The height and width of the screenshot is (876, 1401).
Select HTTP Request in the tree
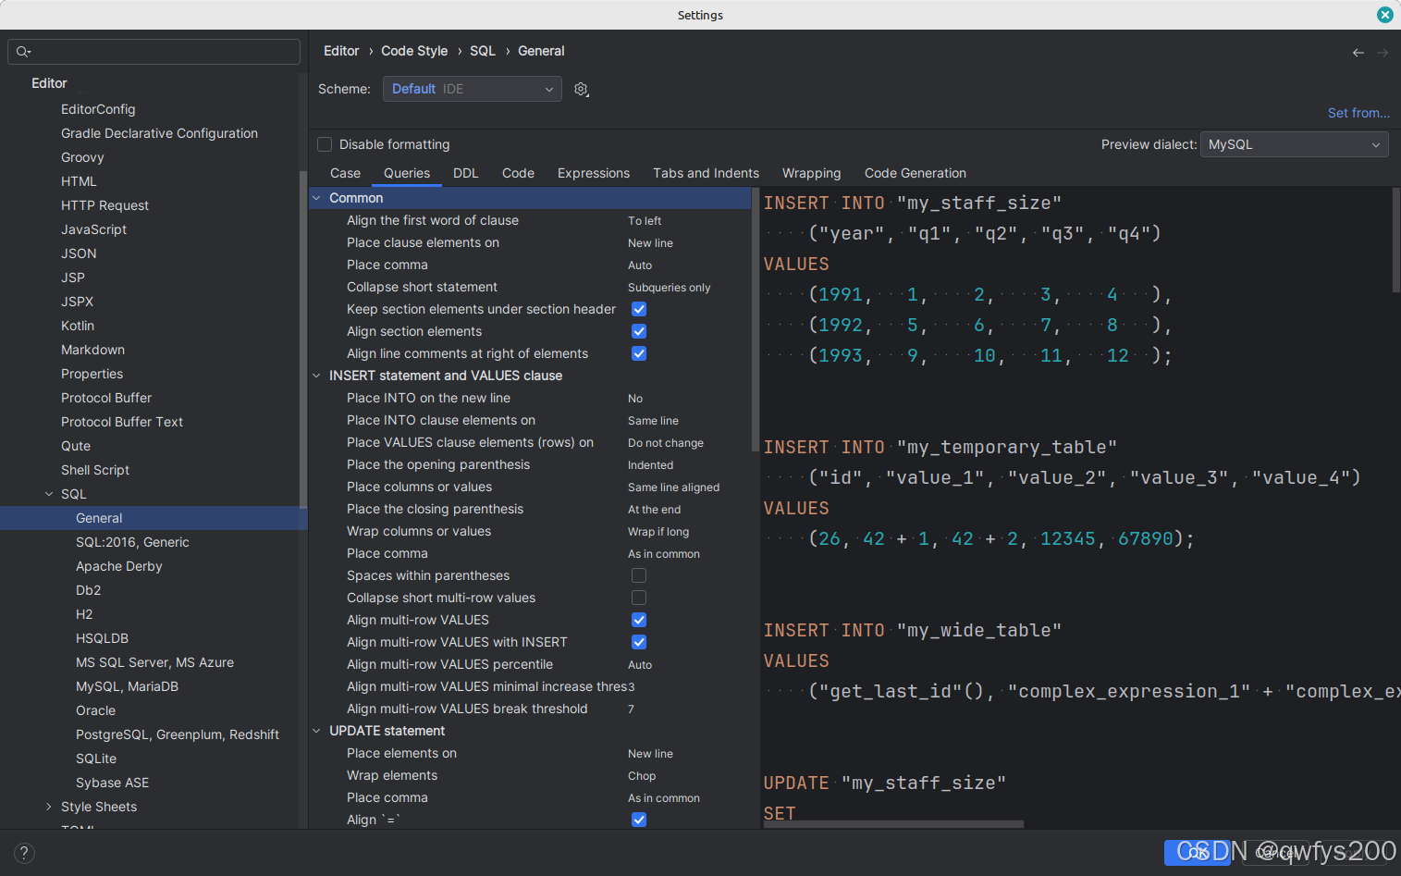(x=104, y=205)
